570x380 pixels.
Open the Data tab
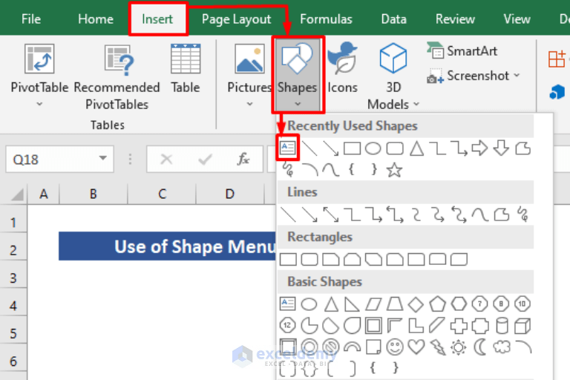tap(393, 19)
